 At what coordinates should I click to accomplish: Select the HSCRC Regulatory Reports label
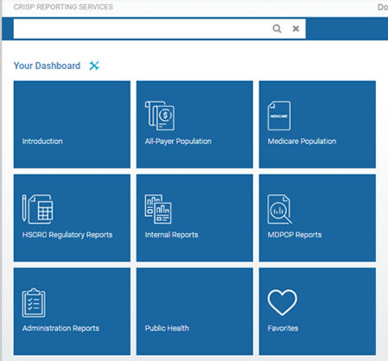[x=67, y=235]
